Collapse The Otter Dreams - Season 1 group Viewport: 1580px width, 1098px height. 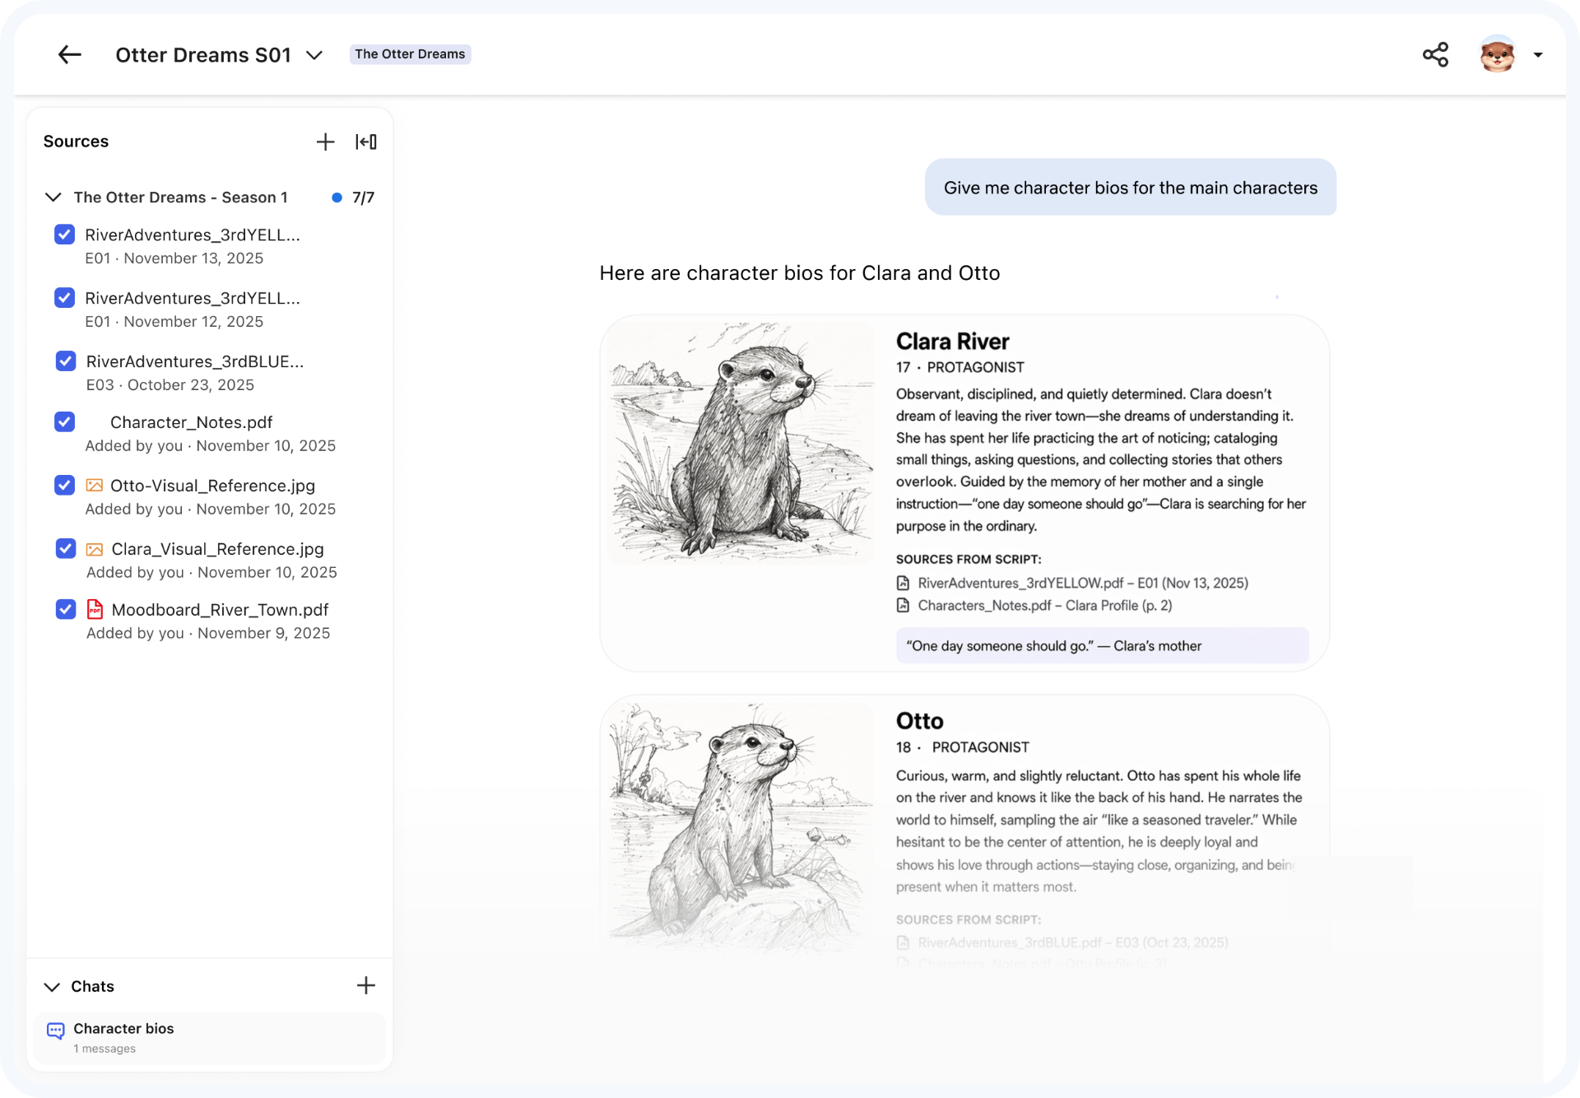click(53, 198)
